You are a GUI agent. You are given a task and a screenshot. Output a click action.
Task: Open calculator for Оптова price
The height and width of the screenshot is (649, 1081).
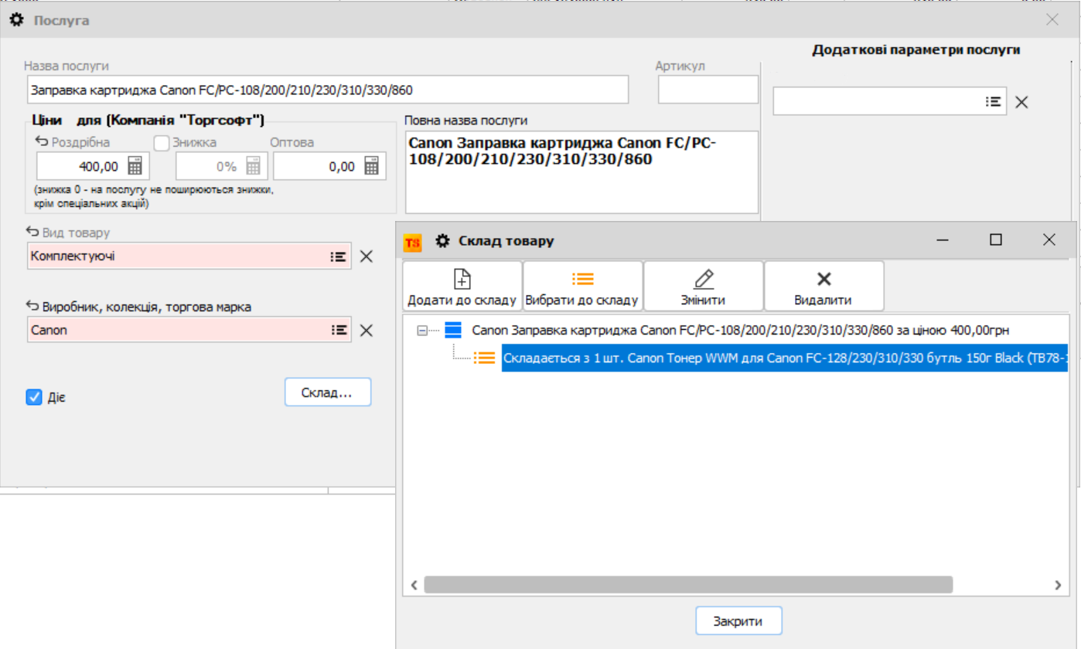pyautogui.click(x=371, y=167)
